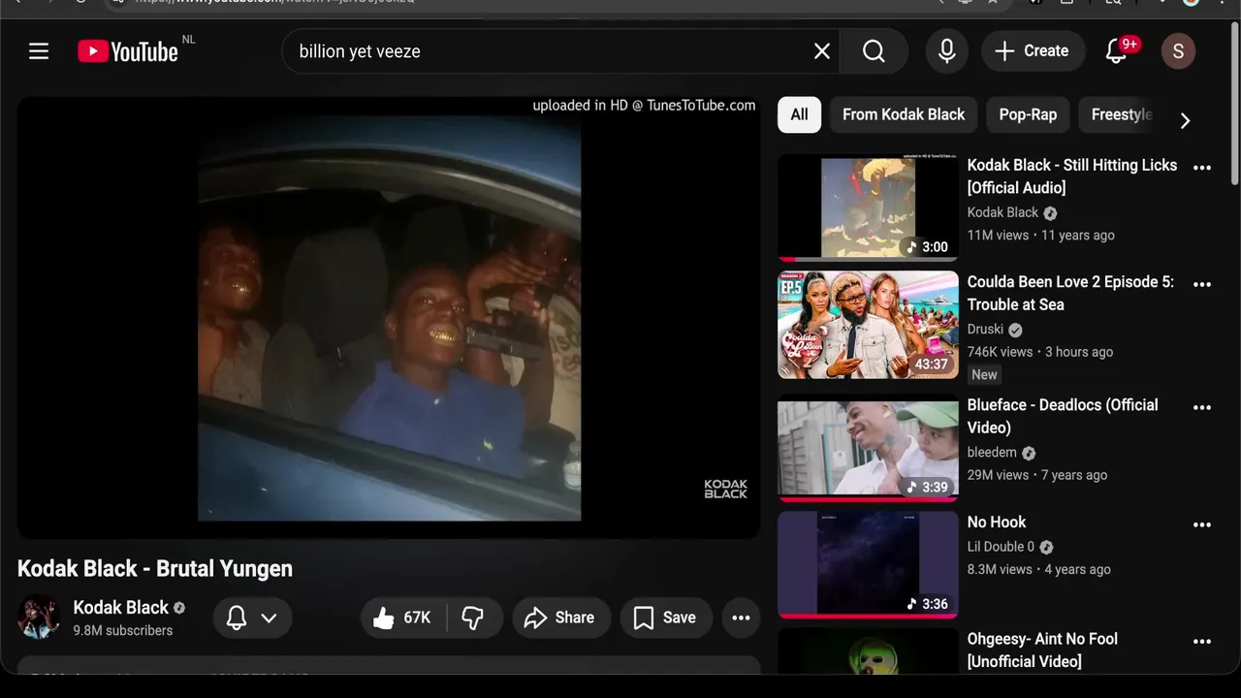The width and height of the screenshot is (1241, 698).
Task: Select the Pop-Rap chip
Action: (1028, 114)
